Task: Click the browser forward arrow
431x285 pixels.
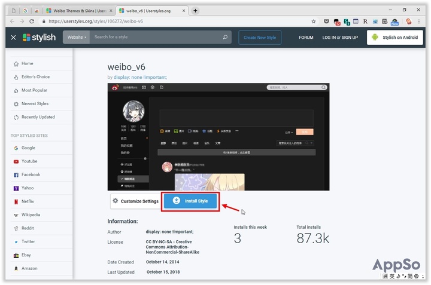Action: click(x=22, y=22)
